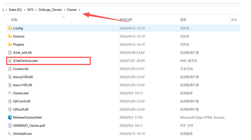Sort by the 修改日期 column header
The image size is (251, 140).
coord(125,20)
